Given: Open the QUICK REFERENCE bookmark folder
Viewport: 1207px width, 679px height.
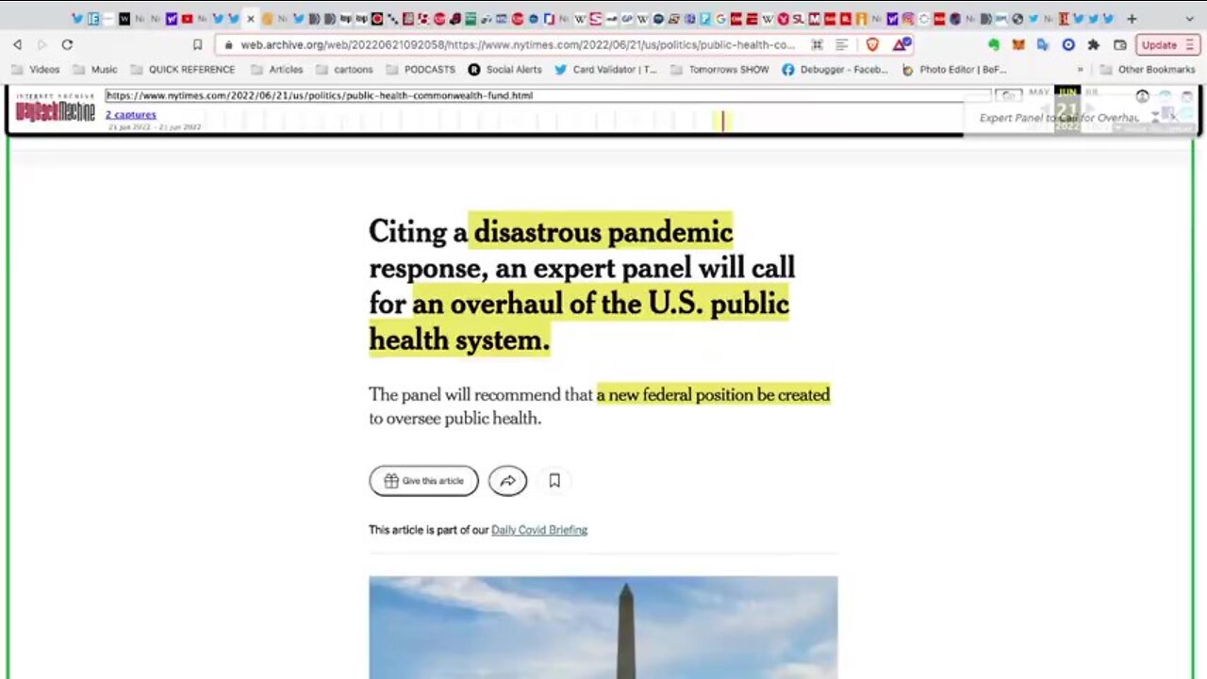Looking at the screenshot, I should pyautogui.click(x=183, y=70).
